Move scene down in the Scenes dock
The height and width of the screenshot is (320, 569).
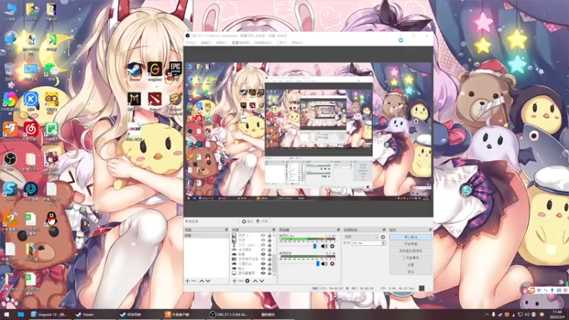208,281
